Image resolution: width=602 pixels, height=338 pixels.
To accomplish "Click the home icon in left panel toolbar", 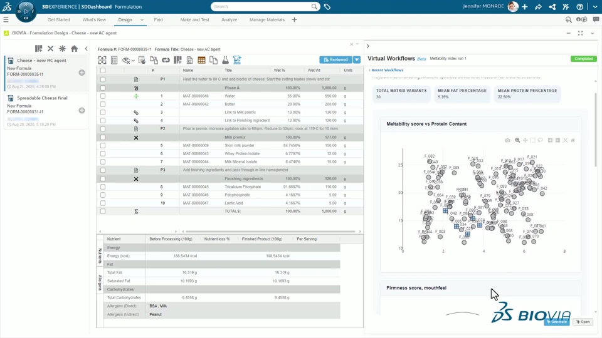I will tap(75, 49).
